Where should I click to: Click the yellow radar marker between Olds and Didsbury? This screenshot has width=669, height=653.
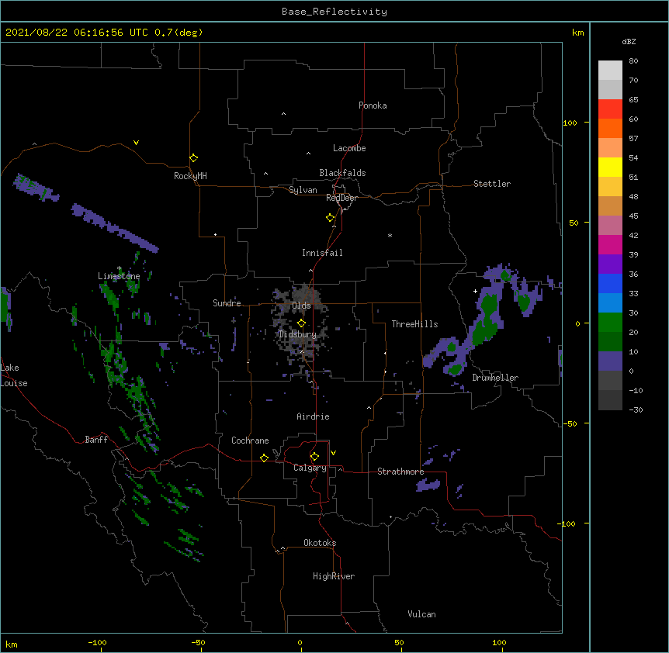(301, 323)
